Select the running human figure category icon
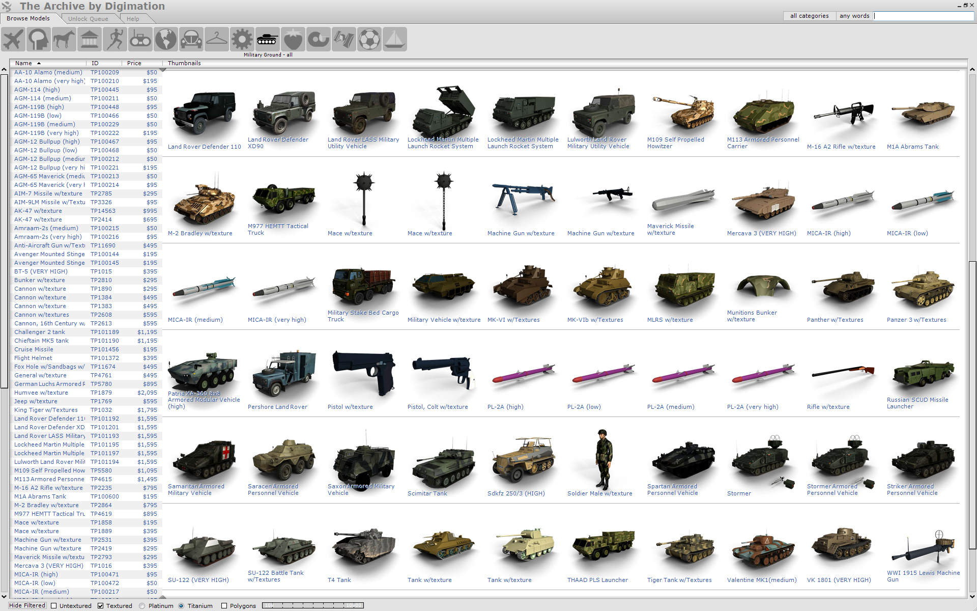The height and width of the screenshot is (611, 977). pos(115,39)
